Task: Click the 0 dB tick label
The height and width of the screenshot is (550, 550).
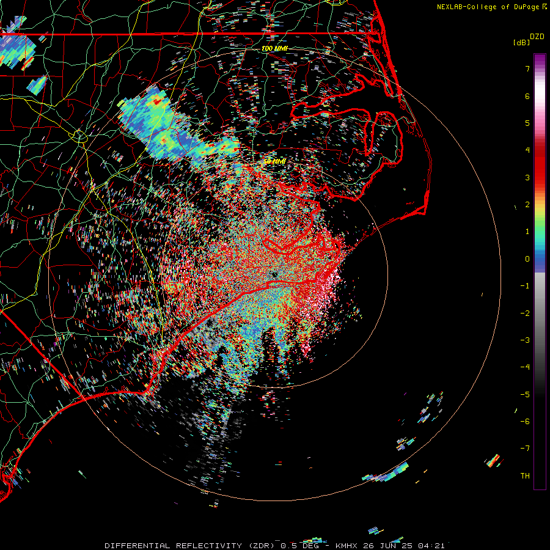Action: pos(527,259)
